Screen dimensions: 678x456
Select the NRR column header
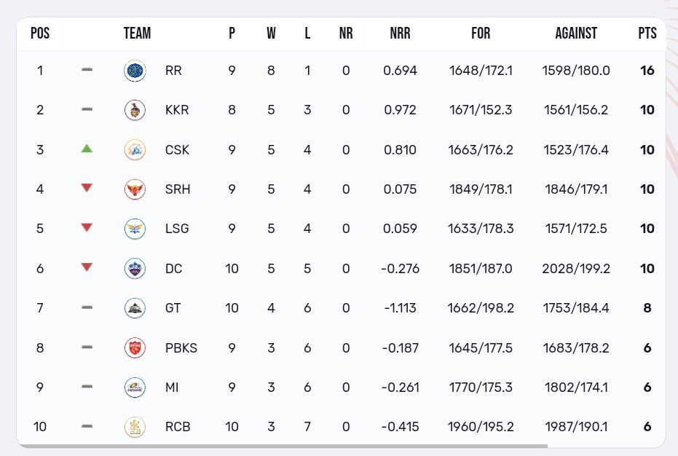[x=400, y=33]
